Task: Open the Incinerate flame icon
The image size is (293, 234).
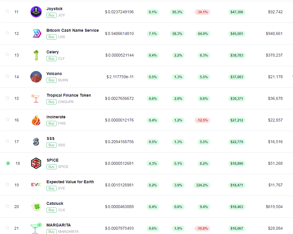Action: (36, 120)
